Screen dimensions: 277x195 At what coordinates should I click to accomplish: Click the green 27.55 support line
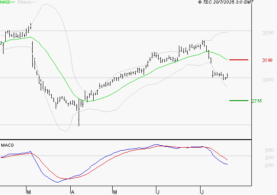click(239, 101)
